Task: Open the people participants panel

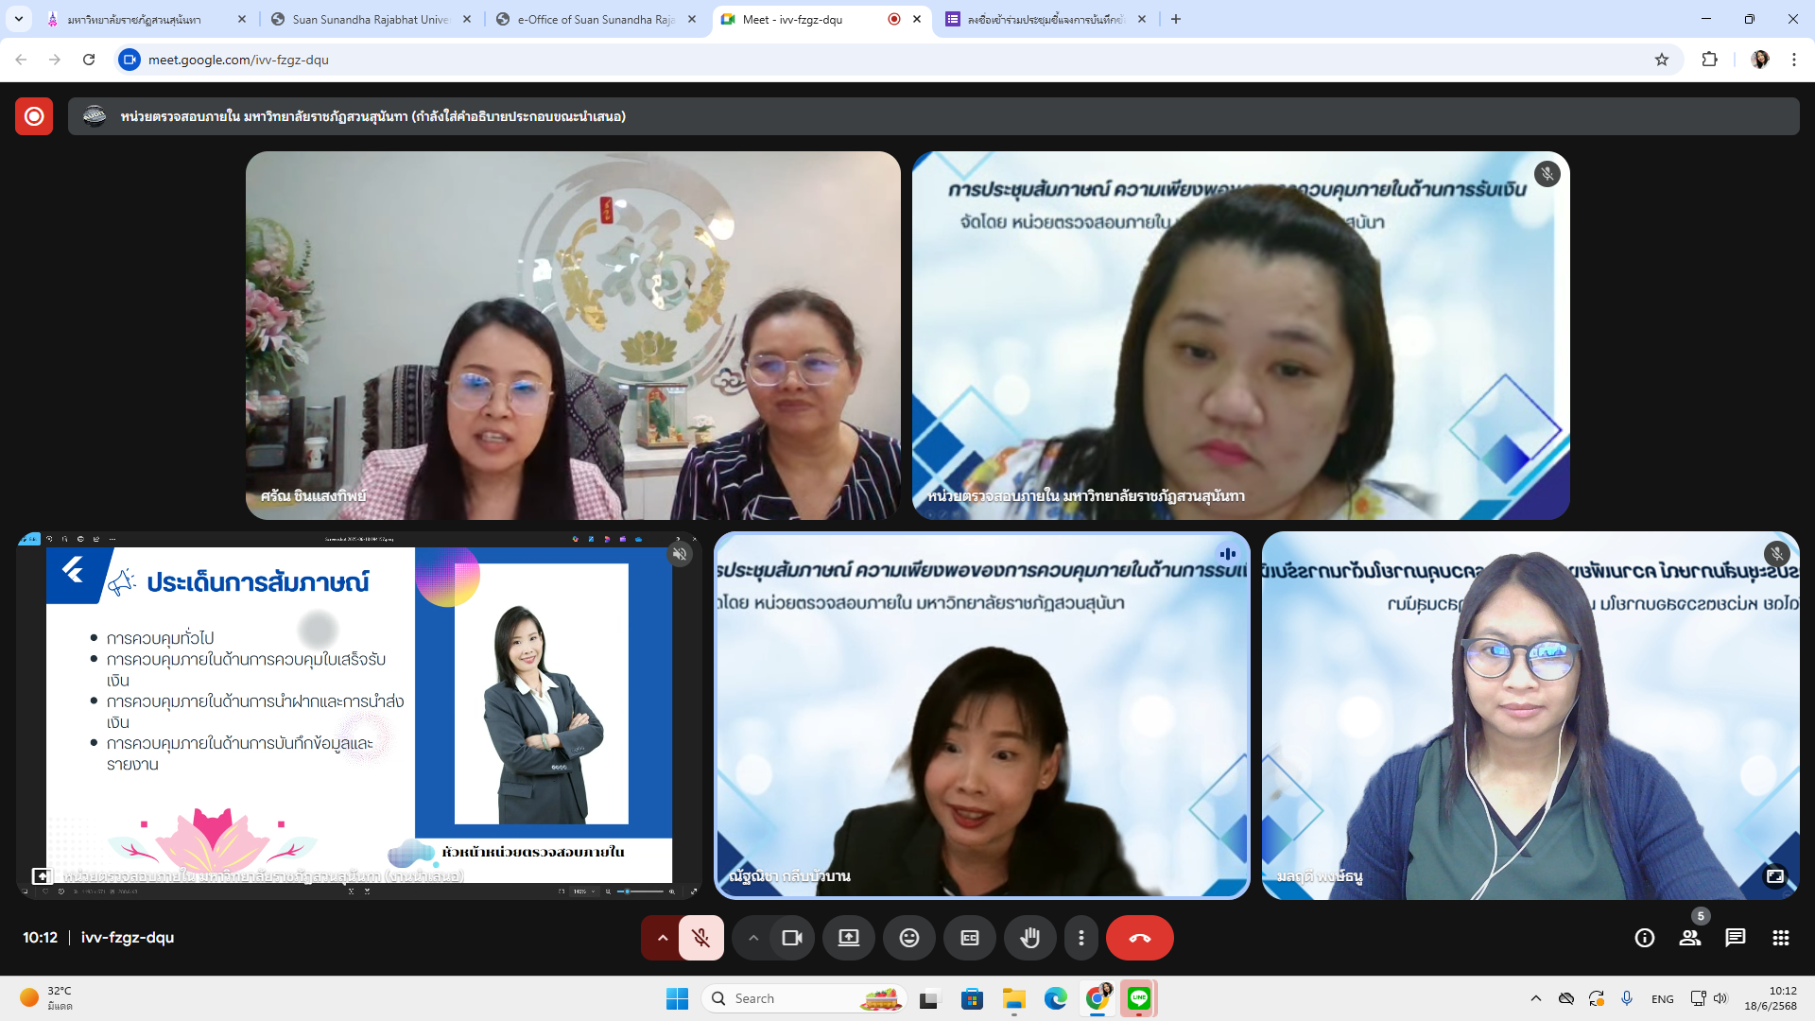Action: coord(1690,938)
